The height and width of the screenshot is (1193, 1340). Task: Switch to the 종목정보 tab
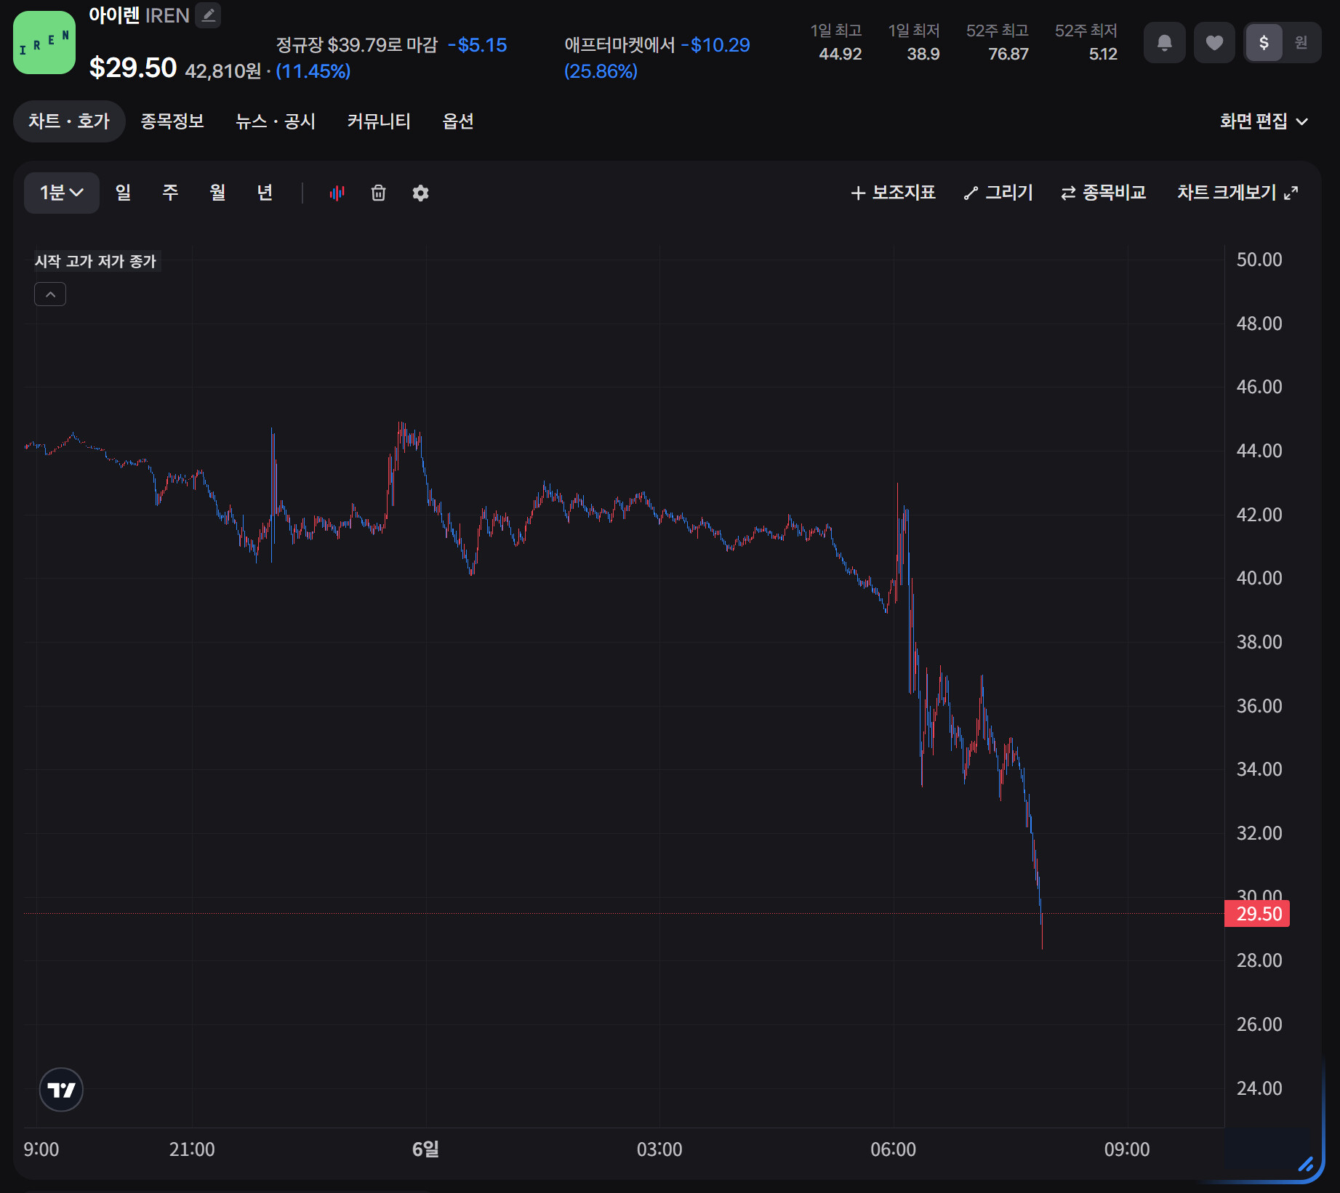[x=172, y=121]
